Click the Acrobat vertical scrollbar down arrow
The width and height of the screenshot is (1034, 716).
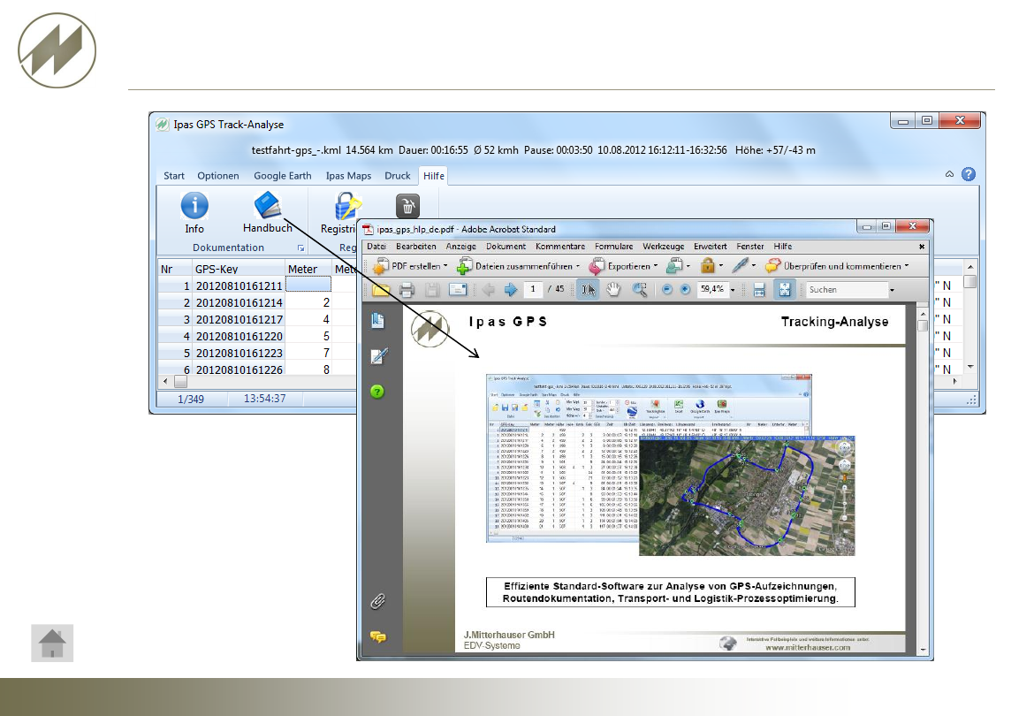(923, 650)
